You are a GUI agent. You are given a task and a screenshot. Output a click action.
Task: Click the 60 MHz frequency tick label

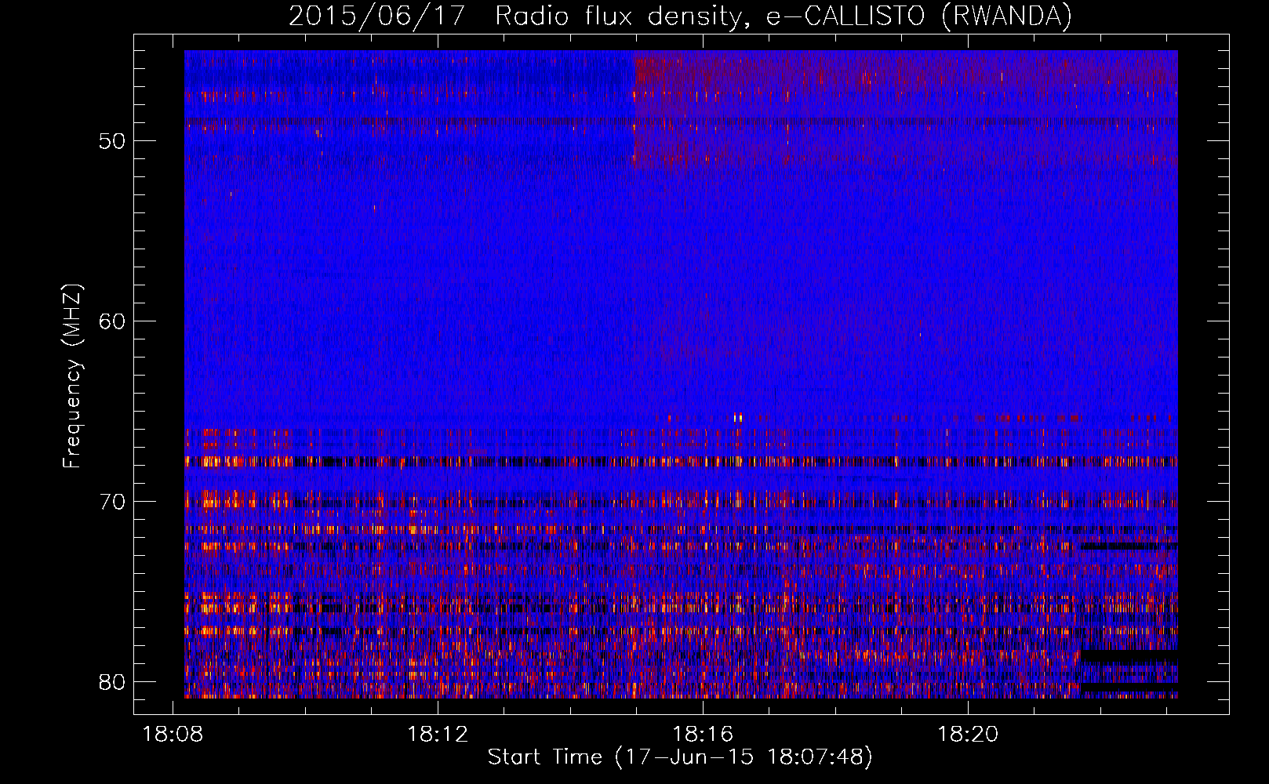113,321
